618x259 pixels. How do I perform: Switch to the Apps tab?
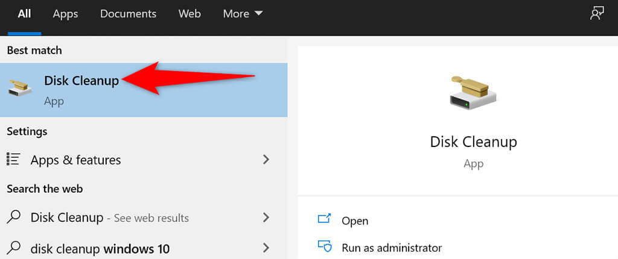click(66, 14)
